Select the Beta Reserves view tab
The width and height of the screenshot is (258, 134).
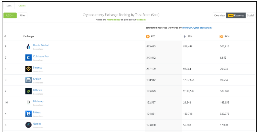point(236,15)
